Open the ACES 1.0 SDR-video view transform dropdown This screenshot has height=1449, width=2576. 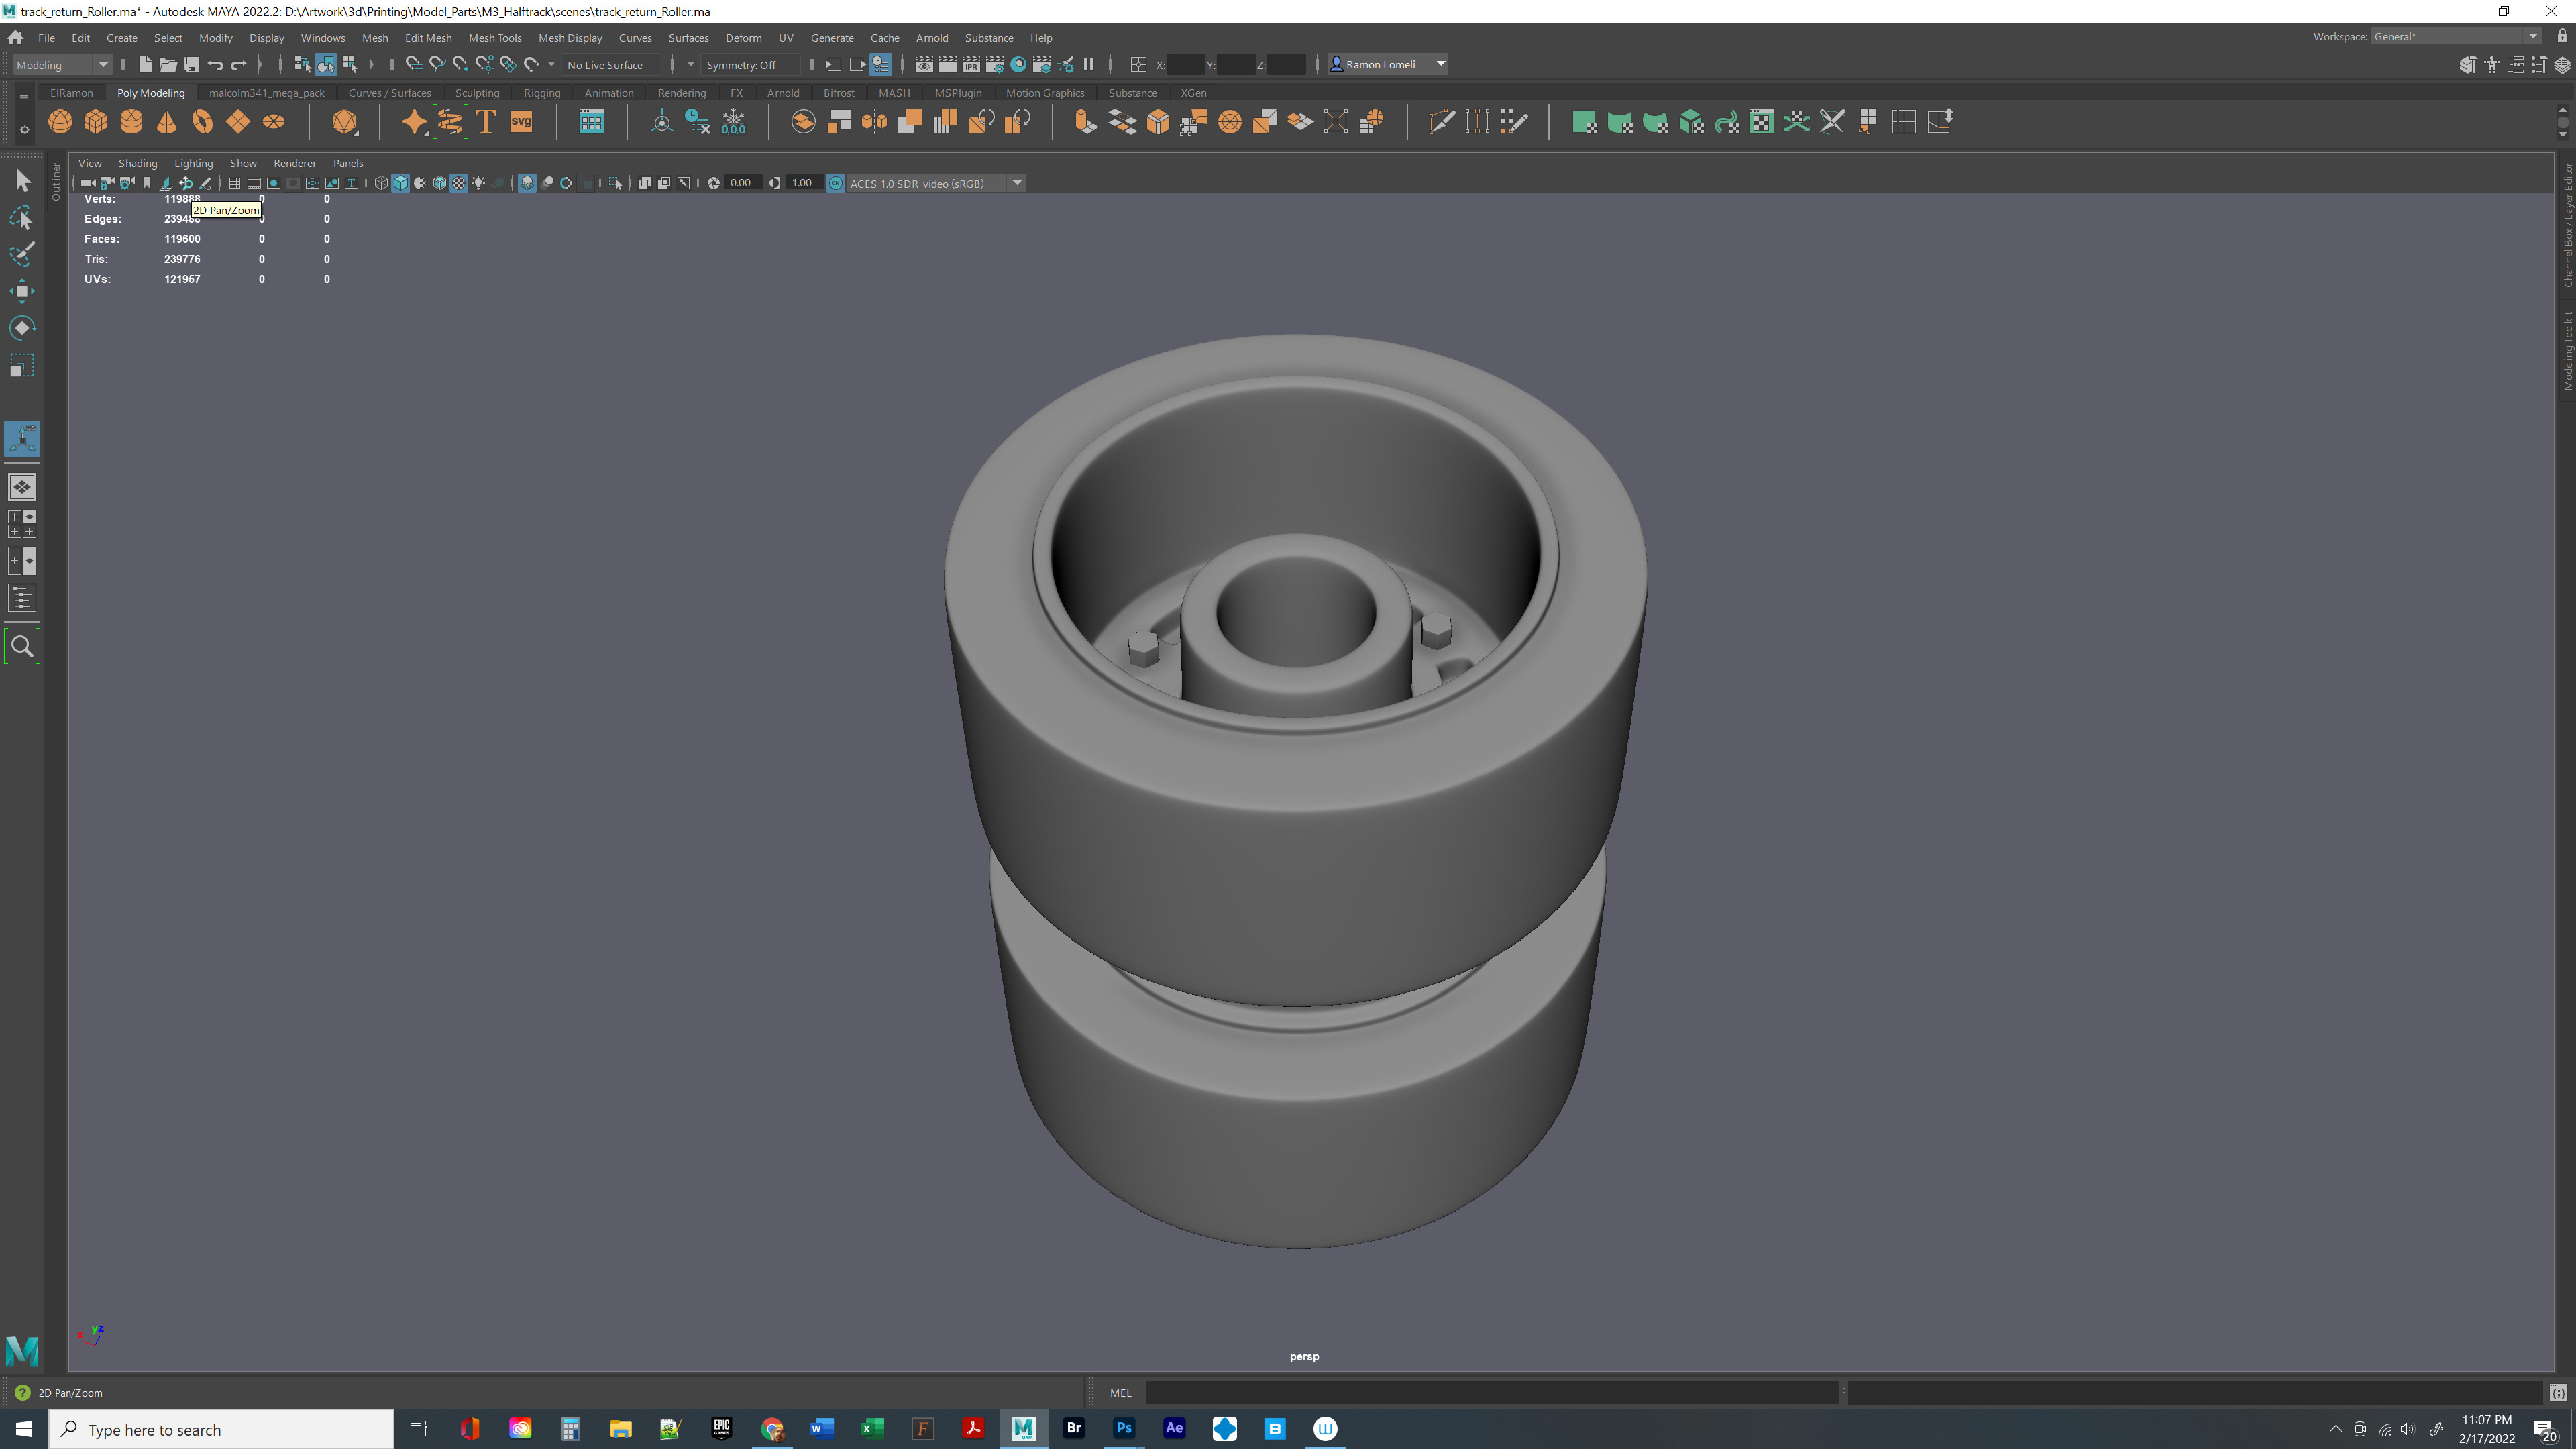(x=936, y=183)
